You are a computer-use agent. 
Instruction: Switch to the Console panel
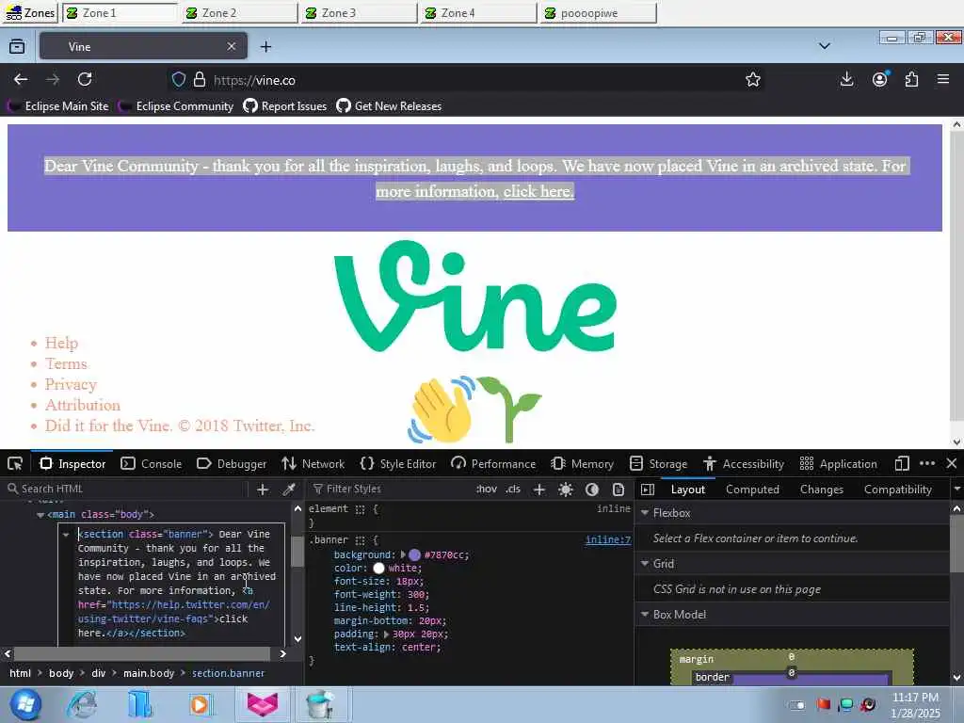(x=152, y=463)
